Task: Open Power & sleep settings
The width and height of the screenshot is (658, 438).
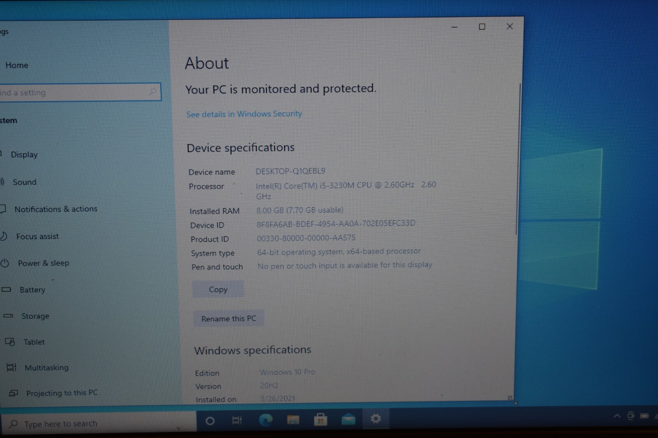Action: coord(44,263)
